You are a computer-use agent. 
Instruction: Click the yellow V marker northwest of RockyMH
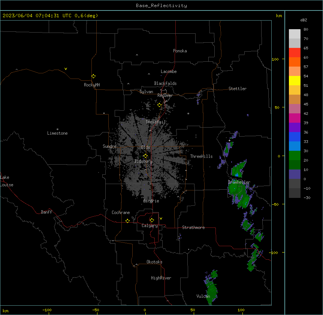(x=66, y=69)
